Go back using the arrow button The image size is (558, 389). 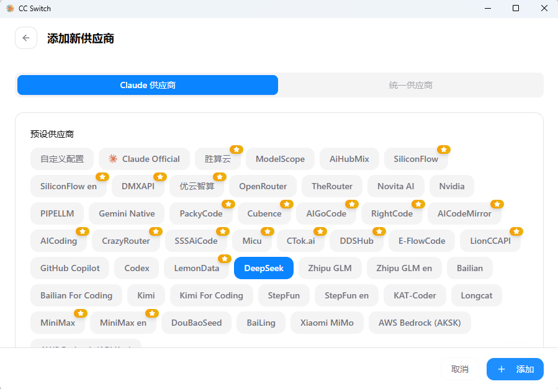tap(26, 38)
